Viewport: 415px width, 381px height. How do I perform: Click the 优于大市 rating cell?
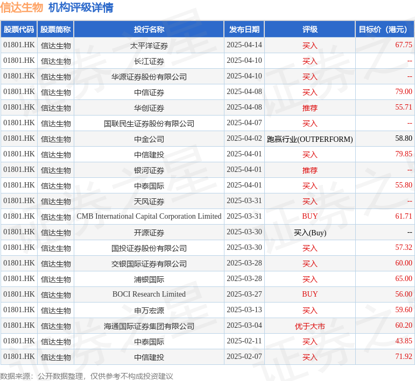pos(310,326)
